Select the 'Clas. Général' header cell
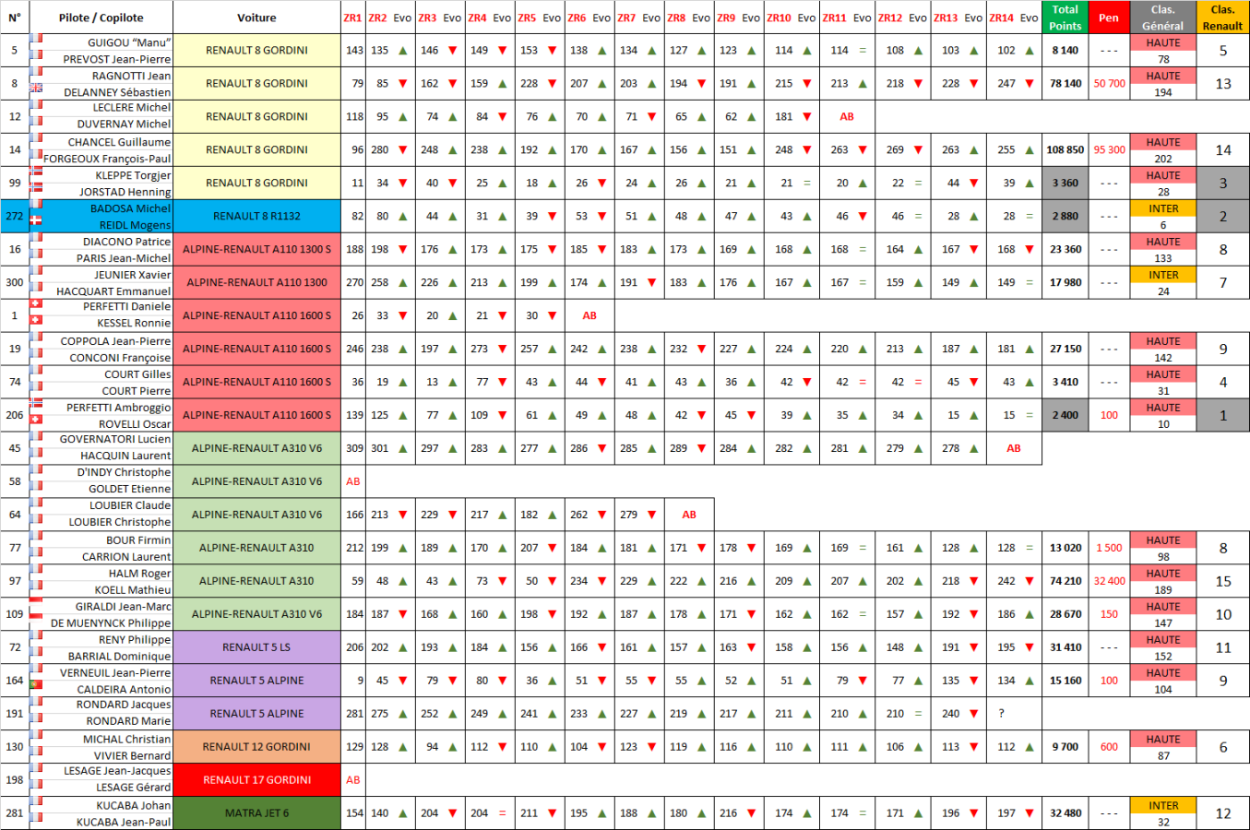This screenshot has width=1250, height=830. click(1162, 18)
